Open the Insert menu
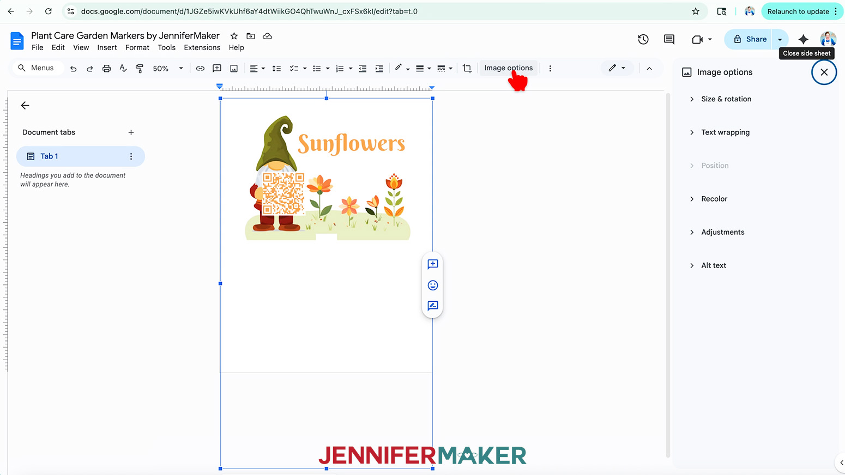The height and width of the screenshot is (475, 845). click(x=107, y=48)
